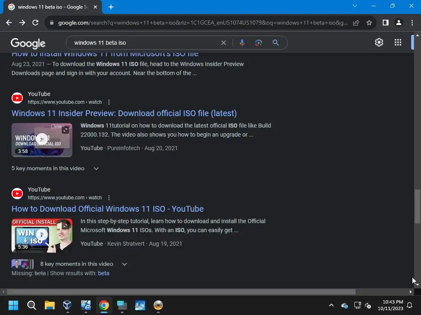Open Google quick settings gear
The height and width of the screenshot is (315, 421).
379,42
